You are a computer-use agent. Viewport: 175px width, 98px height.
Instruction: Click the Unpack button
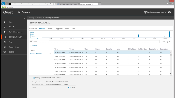[33, 45]
